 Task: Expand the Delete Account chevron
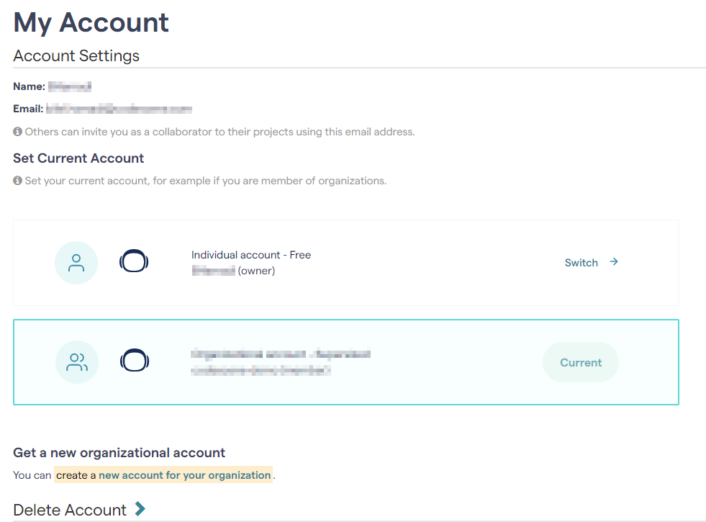(x=140, y=509)
